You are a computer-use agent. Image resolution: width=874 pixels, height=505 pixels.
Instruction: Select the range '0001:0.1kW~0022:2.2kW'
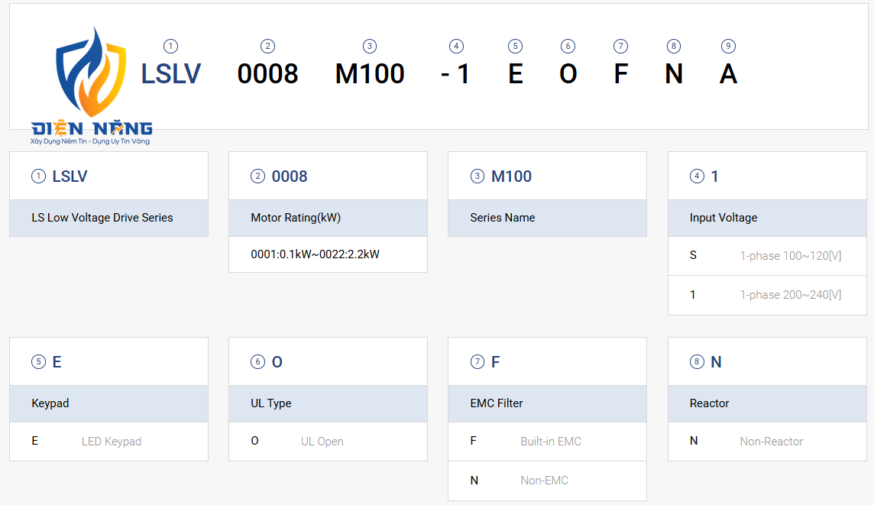pos(315,254)
